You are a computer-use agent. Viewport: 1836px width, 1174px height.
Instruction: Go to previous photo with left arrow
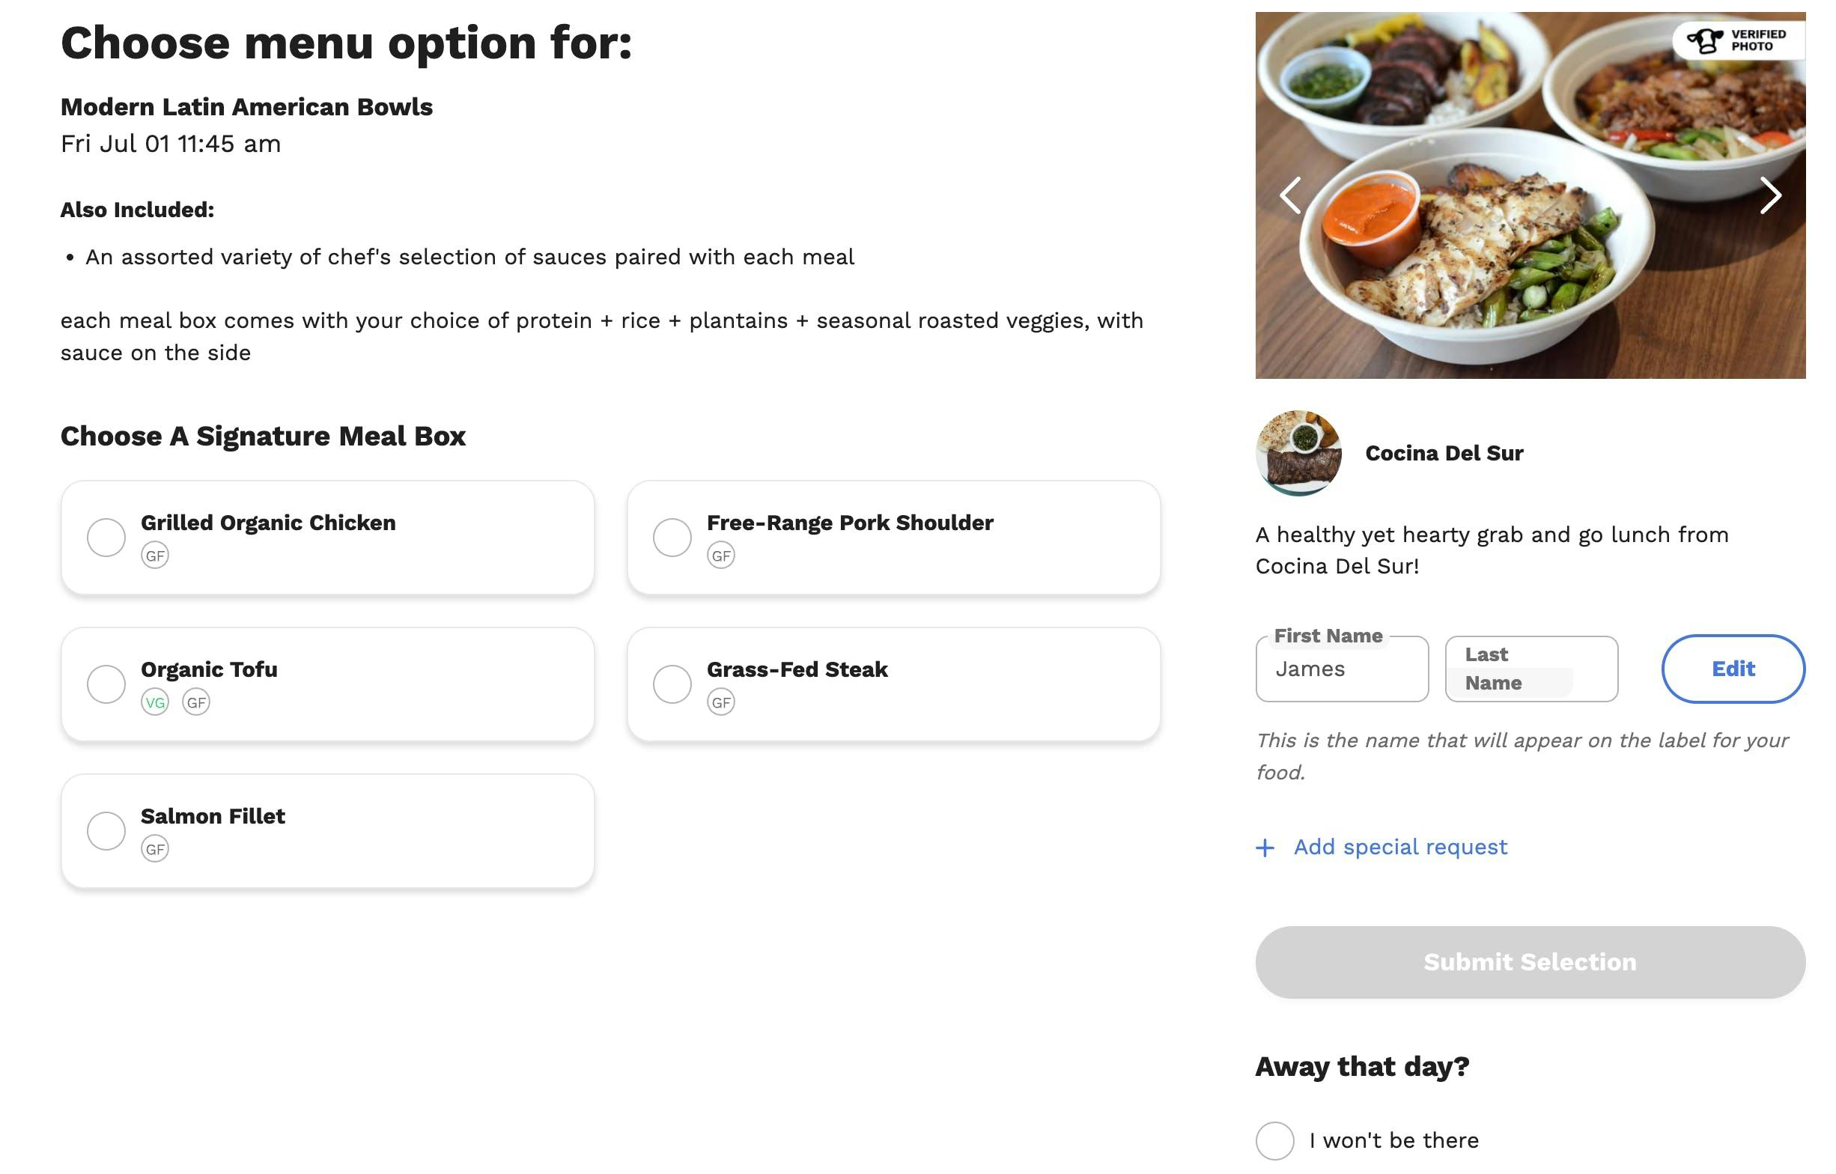point(1290,195)
